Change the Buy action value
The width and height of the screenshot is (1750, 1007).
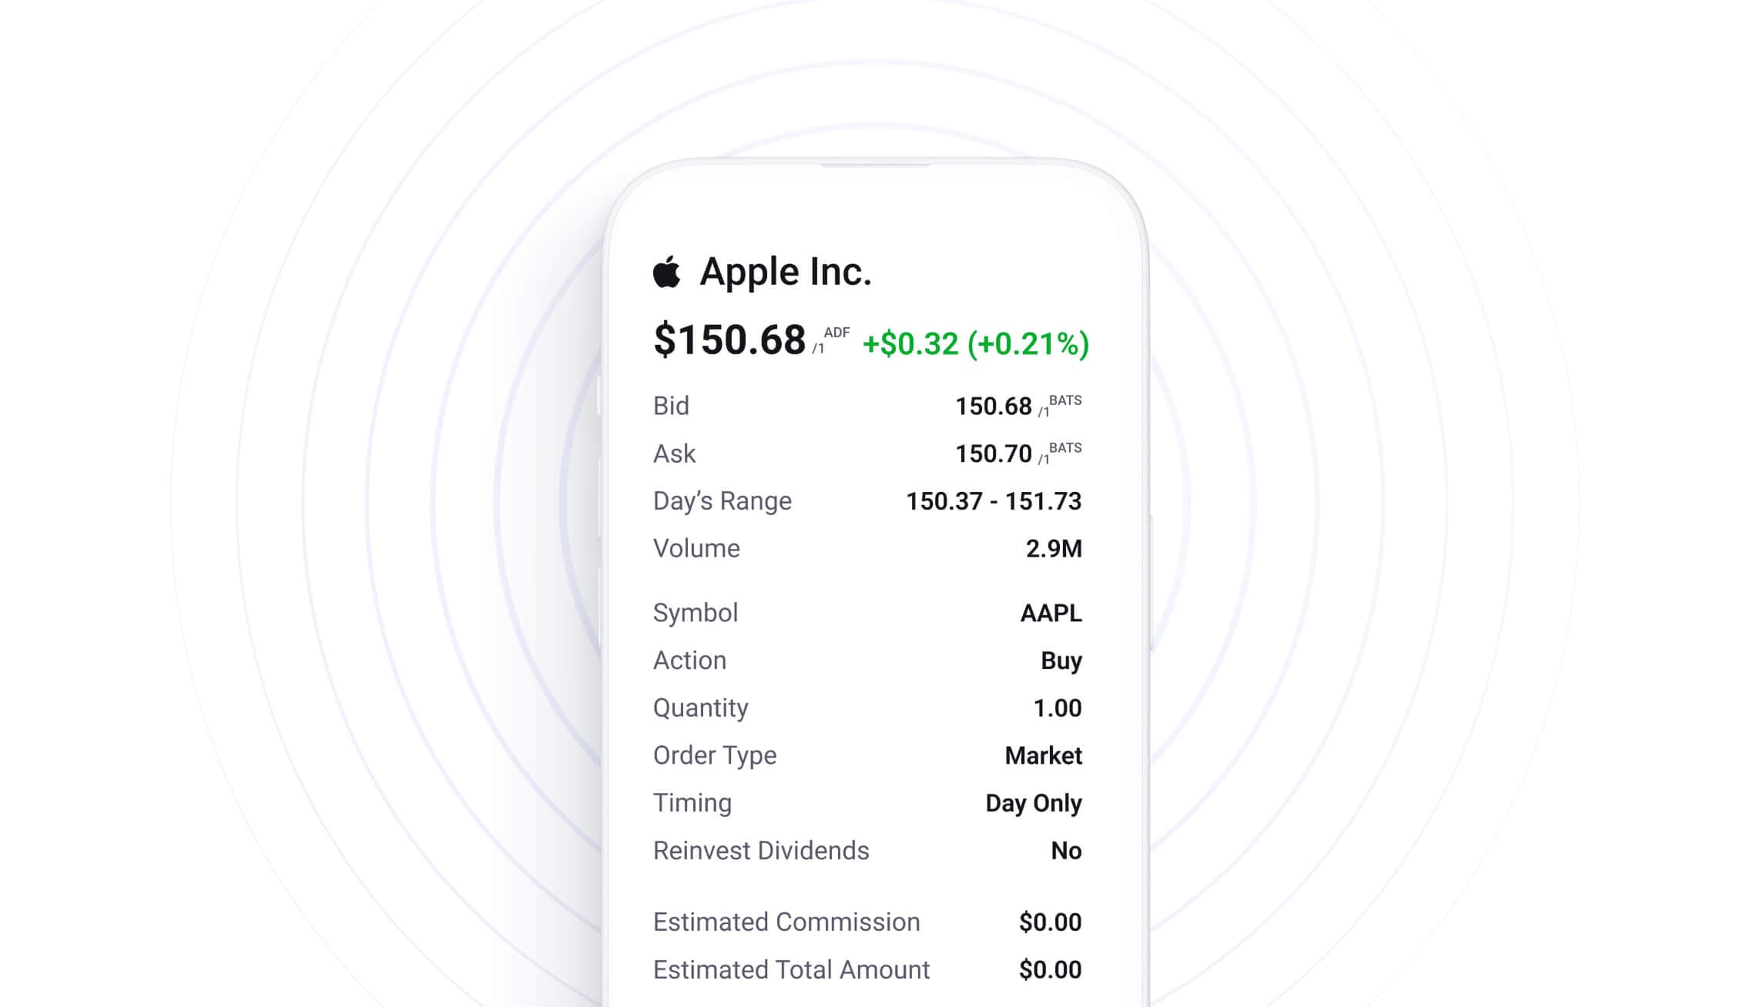1061,661
